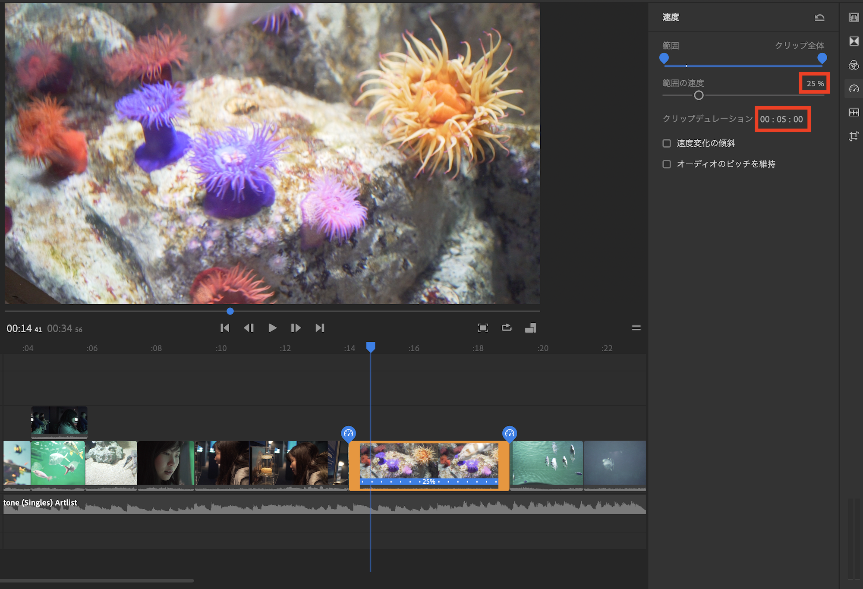This screenshot has height=589, width=863.
Task: Open the Titles panel icon
Action: point(854,17)
